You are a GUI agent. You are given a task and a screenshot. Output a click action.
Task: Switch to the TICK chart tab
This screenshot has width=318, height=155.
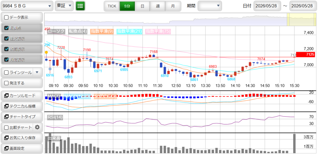click(112, 6)
